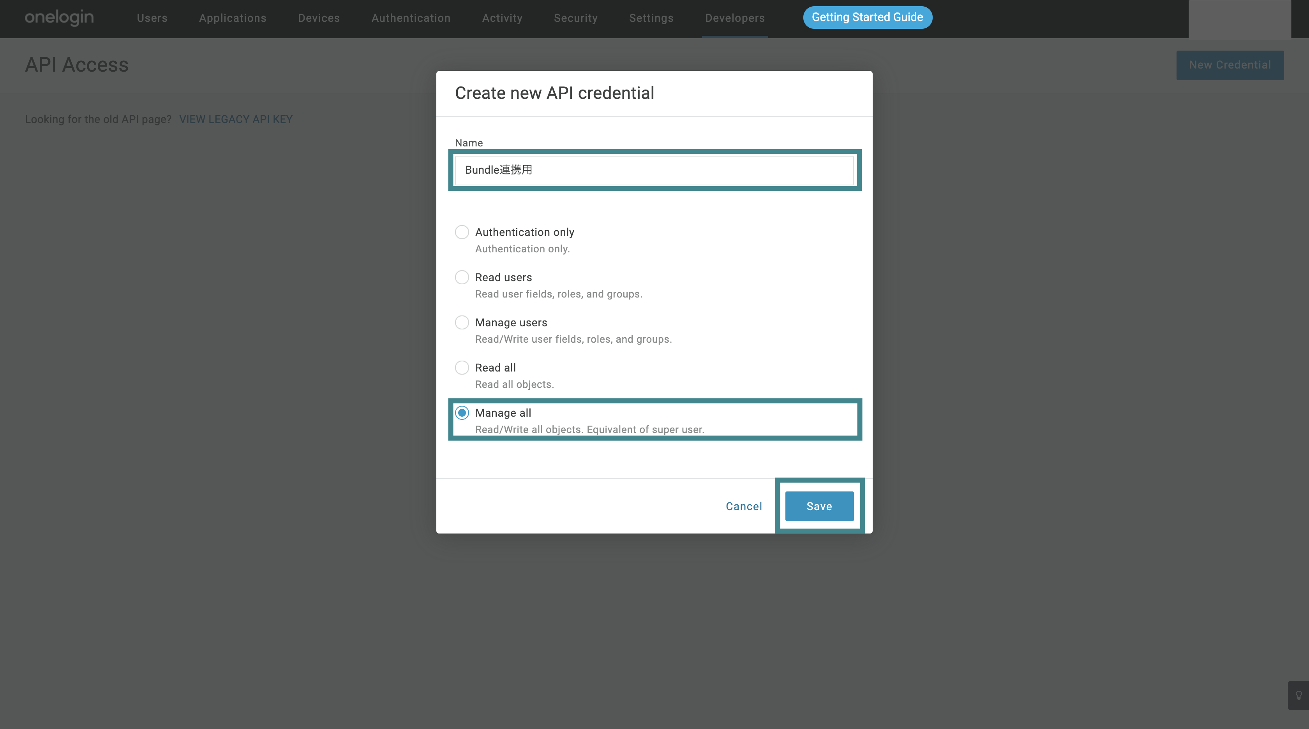Click the lightbulb help icon
1309x729 pixels.
click(1298, 695)
